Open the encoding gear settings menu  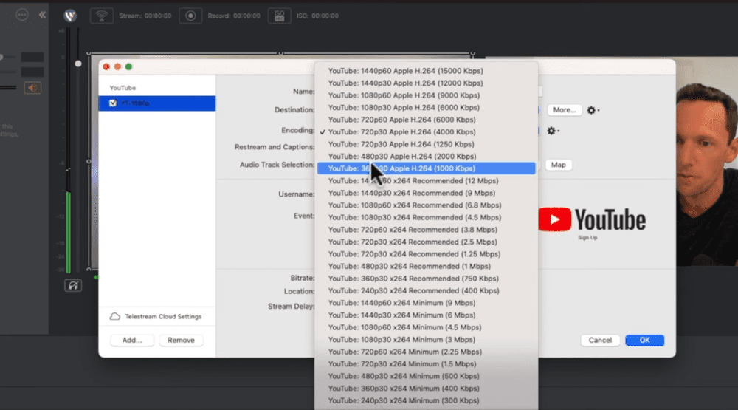(553, 131)
